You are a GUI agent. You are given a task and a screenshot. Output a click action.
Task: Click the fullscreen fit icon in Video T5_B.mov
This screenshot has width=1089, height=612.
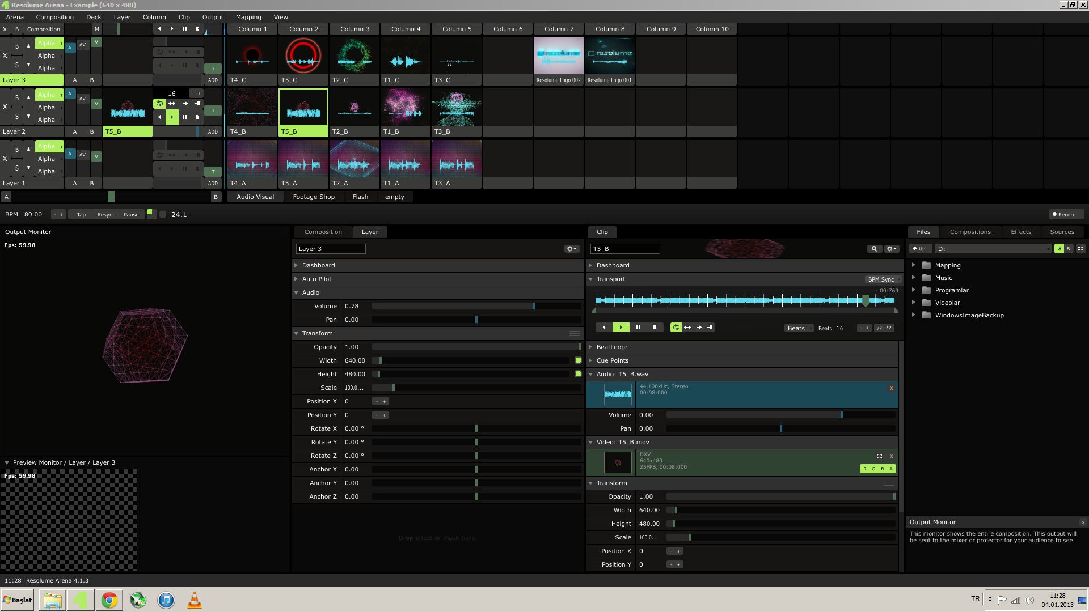[879, 456]
